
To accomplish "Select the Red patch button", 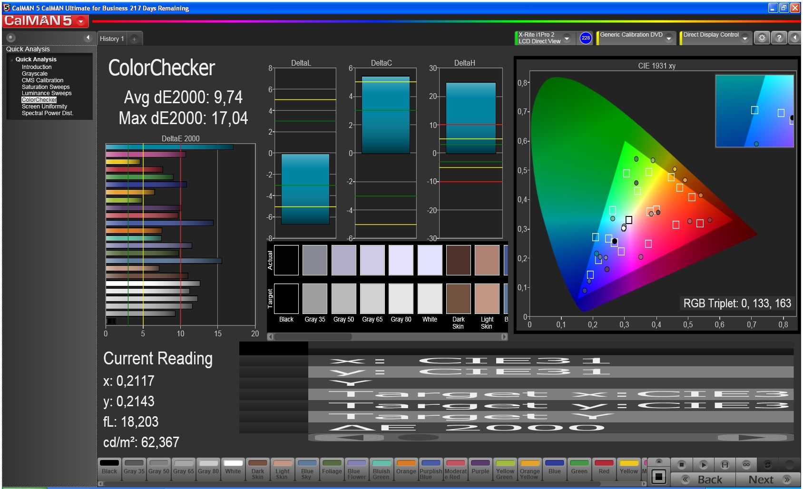I will pyautogui.click(x=604, y=469).
